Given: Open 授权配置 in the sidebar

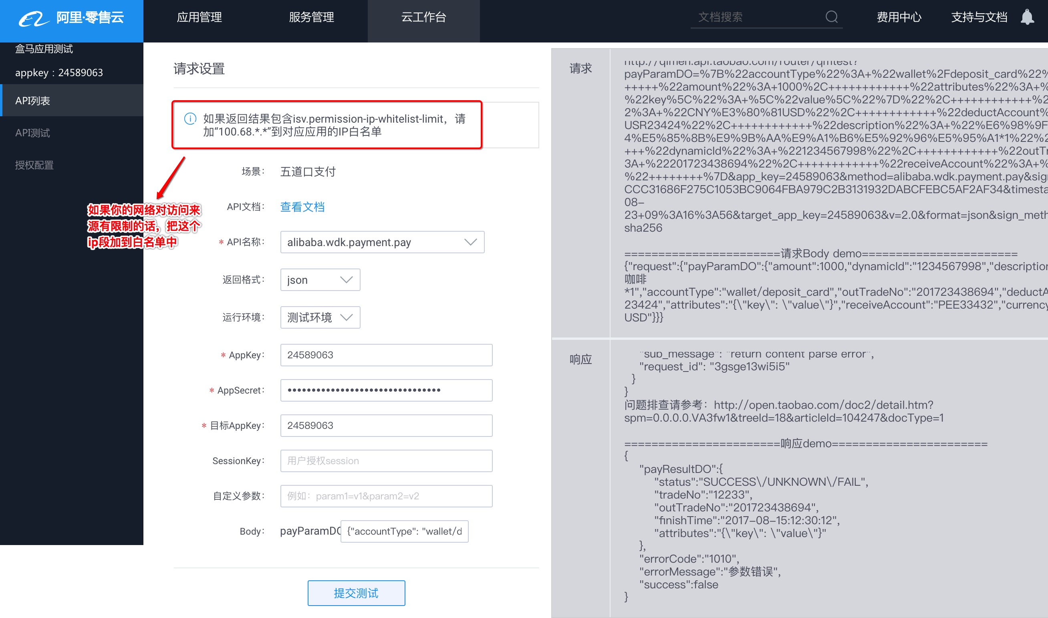Looking at the screenshot, I should coord(34,165).
